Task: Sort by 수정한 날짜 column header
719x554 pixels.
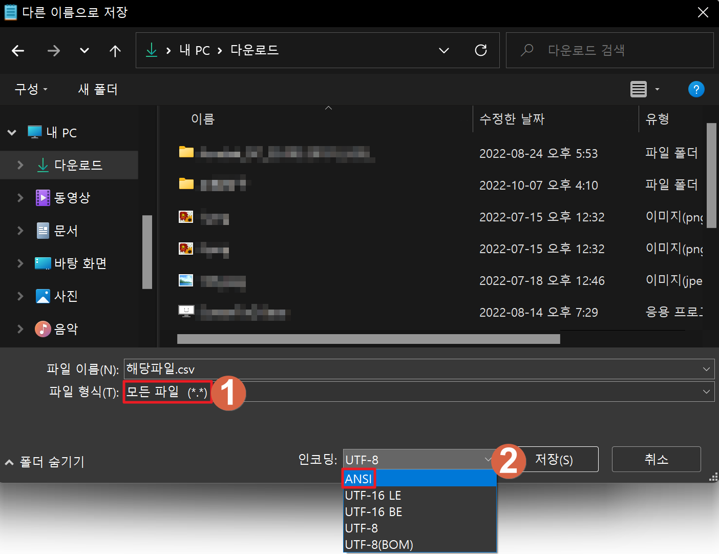Action: tap(512, 119)
